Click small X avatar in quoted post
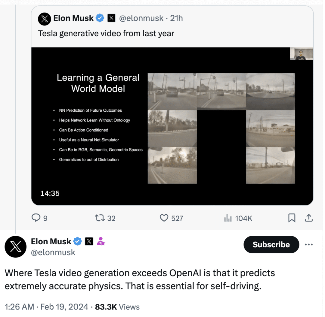325x317 pixels. [x=45, y=19]
